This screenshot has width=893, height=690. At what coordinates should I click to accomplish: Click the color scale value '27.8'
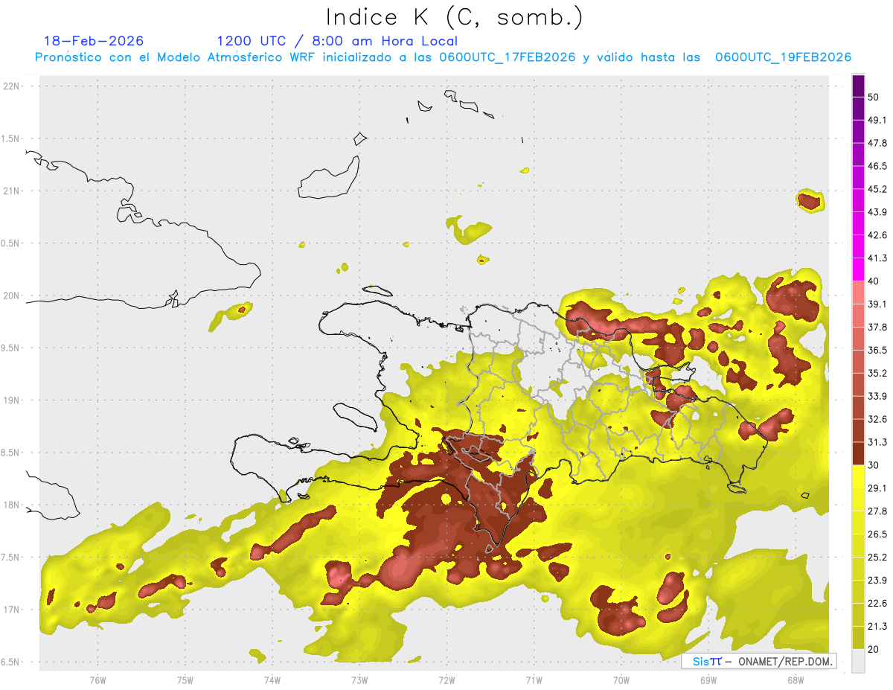point(877,511)
